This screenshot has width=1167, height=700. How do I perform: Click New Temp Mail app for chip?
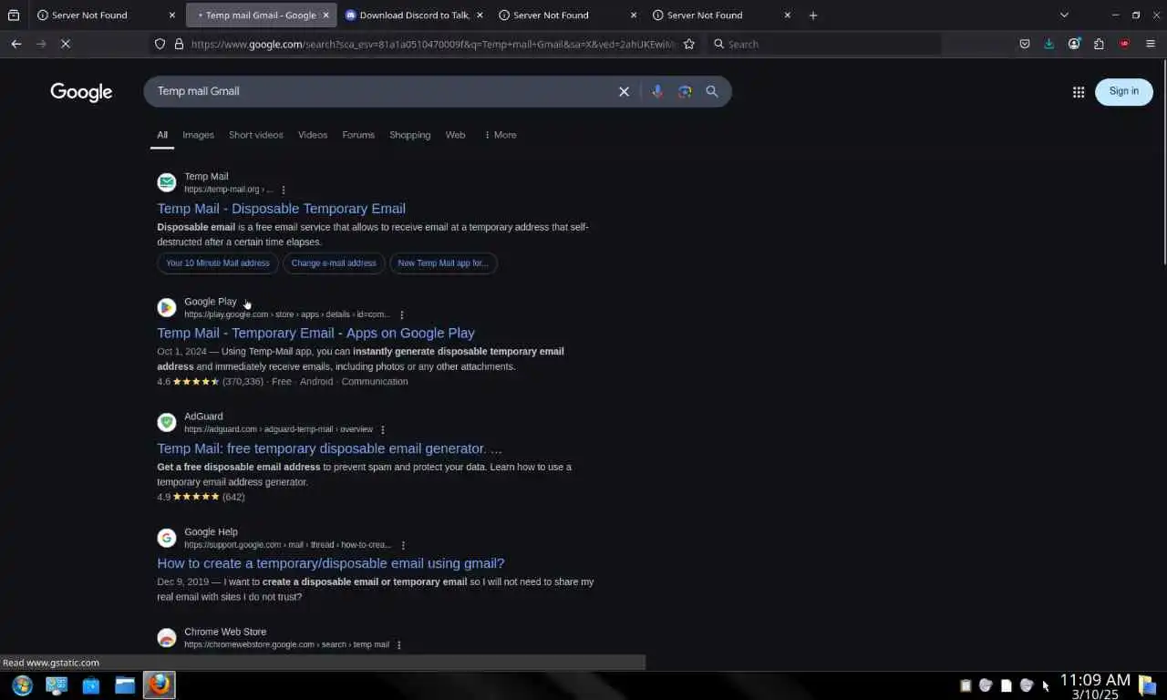click(x=443, y=263)
